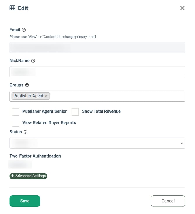Click into the NickName input field

97,72
